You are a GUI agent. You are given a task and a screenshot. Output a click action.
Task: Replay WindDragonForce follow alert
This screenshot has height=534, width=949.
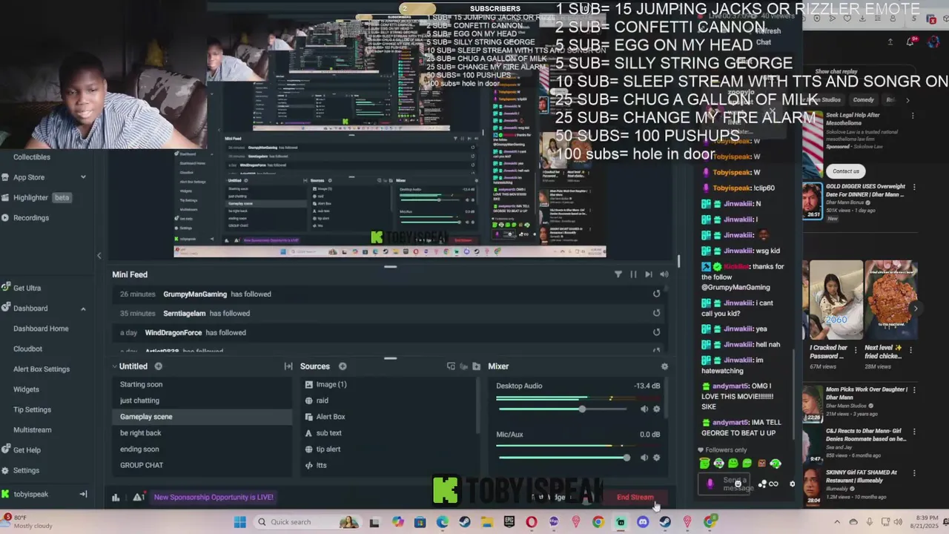tap(656, 332)
